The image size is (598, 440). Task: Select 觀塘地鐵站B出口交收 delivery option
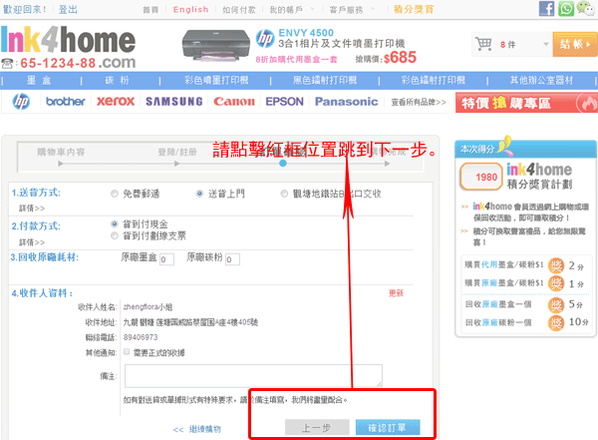(284, 194)
